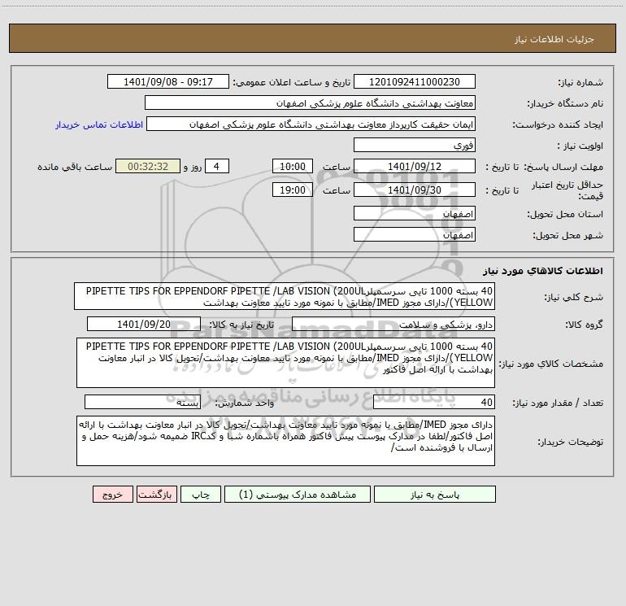This screenshot has height=606, width=626.
Task: Click the پاسخ به نیاز button
Action: coord(434,495)
